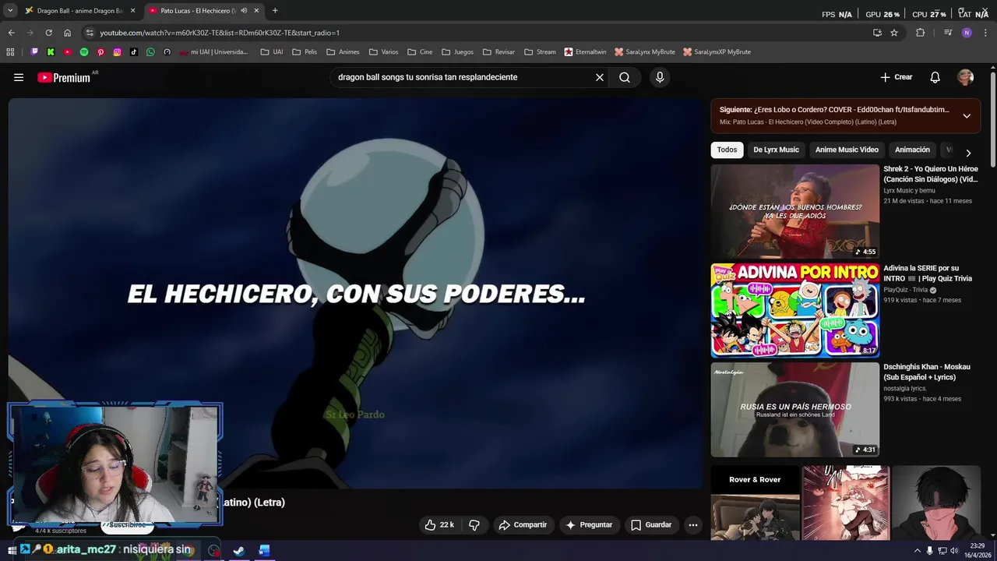This screenshot has width=997, height=561.
Task: Open Chrome three-dot menu
Action: pos(985,33)
